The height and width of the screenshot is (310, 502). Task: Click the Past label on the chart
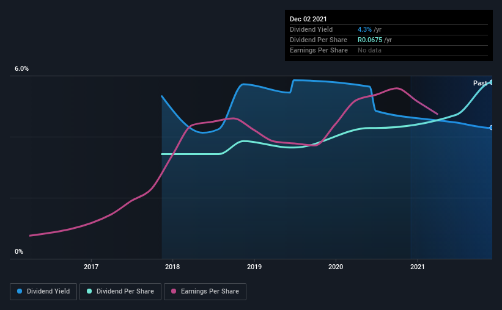[x=480, y=83]
